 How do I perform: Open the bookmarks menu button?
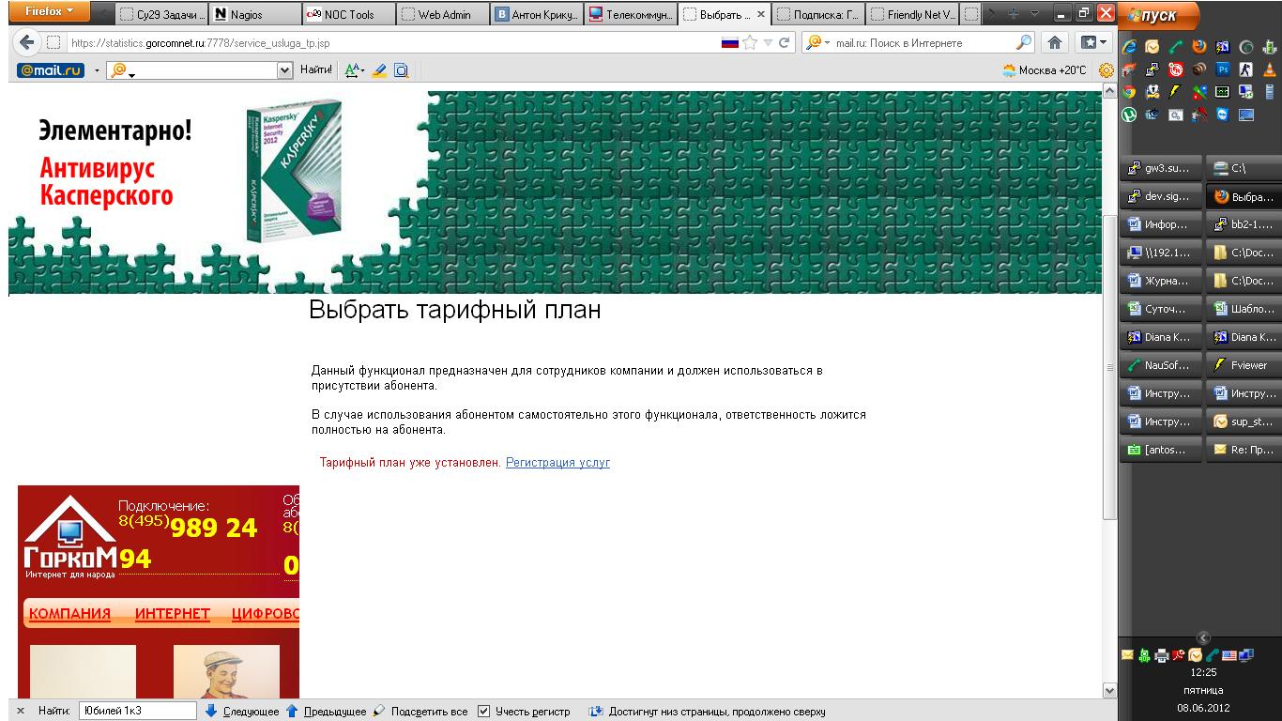(x=1093, y=42)
